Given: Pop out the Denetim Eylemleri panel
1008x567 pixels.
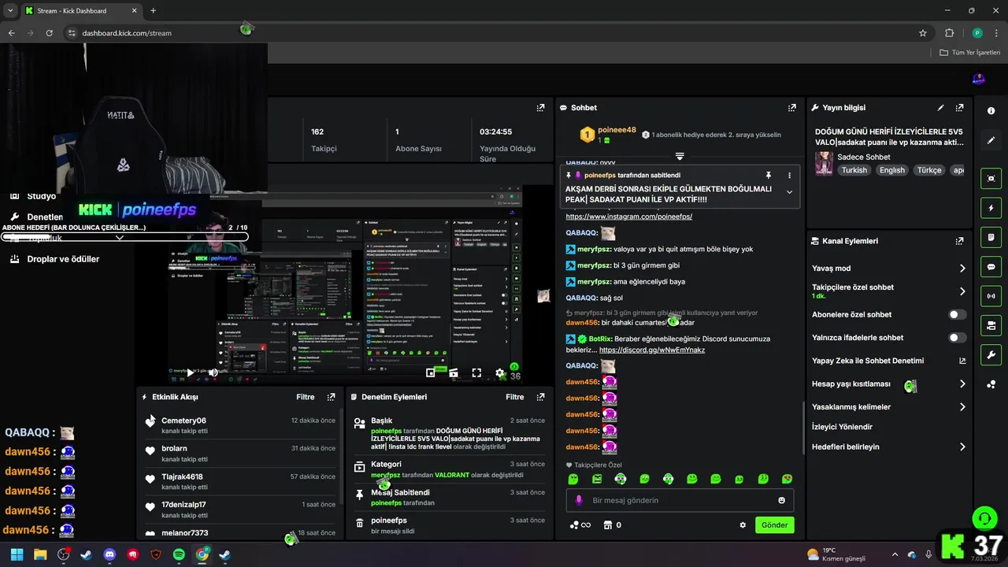Looking at the screenshot, I should (x=540, y=397).
